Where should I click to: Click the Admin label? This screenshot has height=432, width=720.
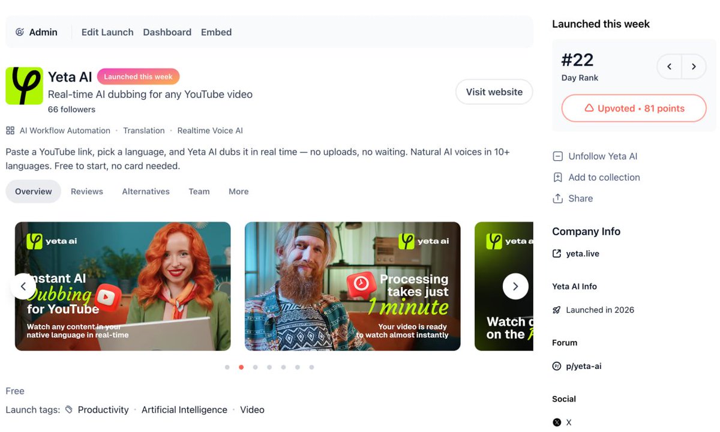point(43,32)
